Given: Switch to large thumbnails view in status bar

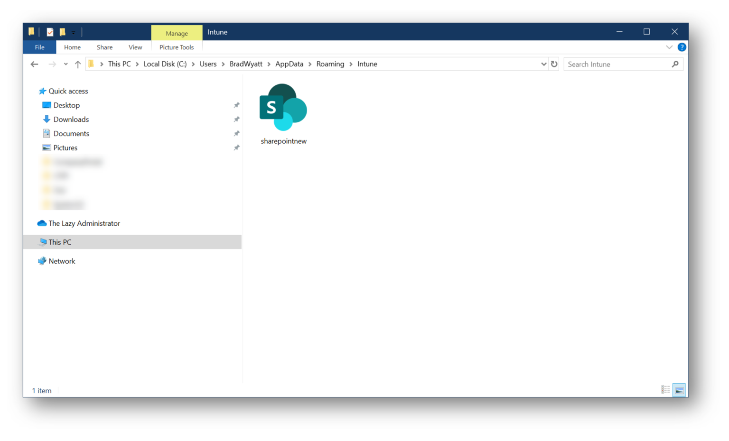Looking at the screenshot, I should tap(679, 390).
